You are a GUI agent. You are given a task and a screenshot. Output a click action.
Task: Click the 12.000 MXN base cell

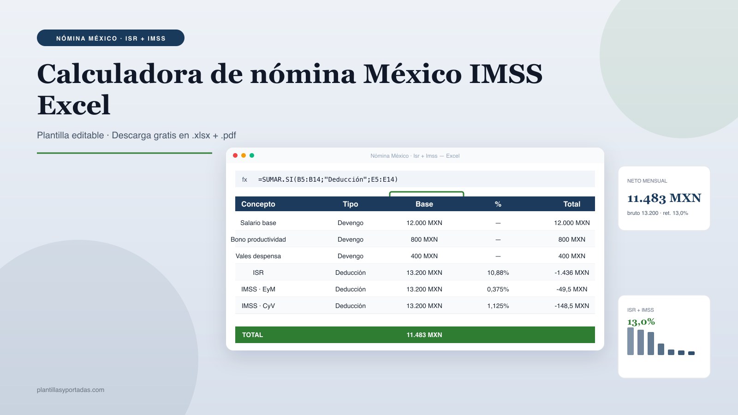point(424,223)
